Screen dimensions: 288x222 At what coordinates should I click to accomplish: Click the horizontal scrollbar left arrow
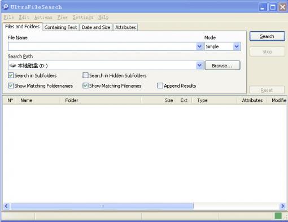[7, 206]
